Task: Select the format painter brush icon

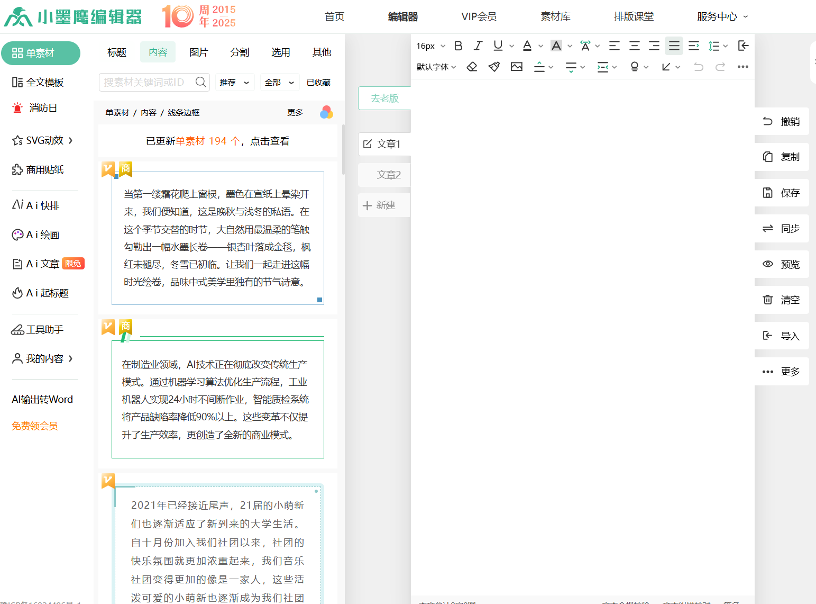Action: click(x=494, y=67)
